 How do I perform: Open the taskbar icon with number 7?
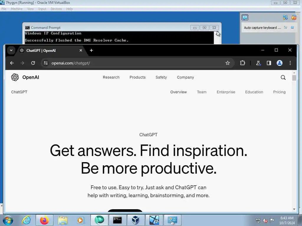154,220
